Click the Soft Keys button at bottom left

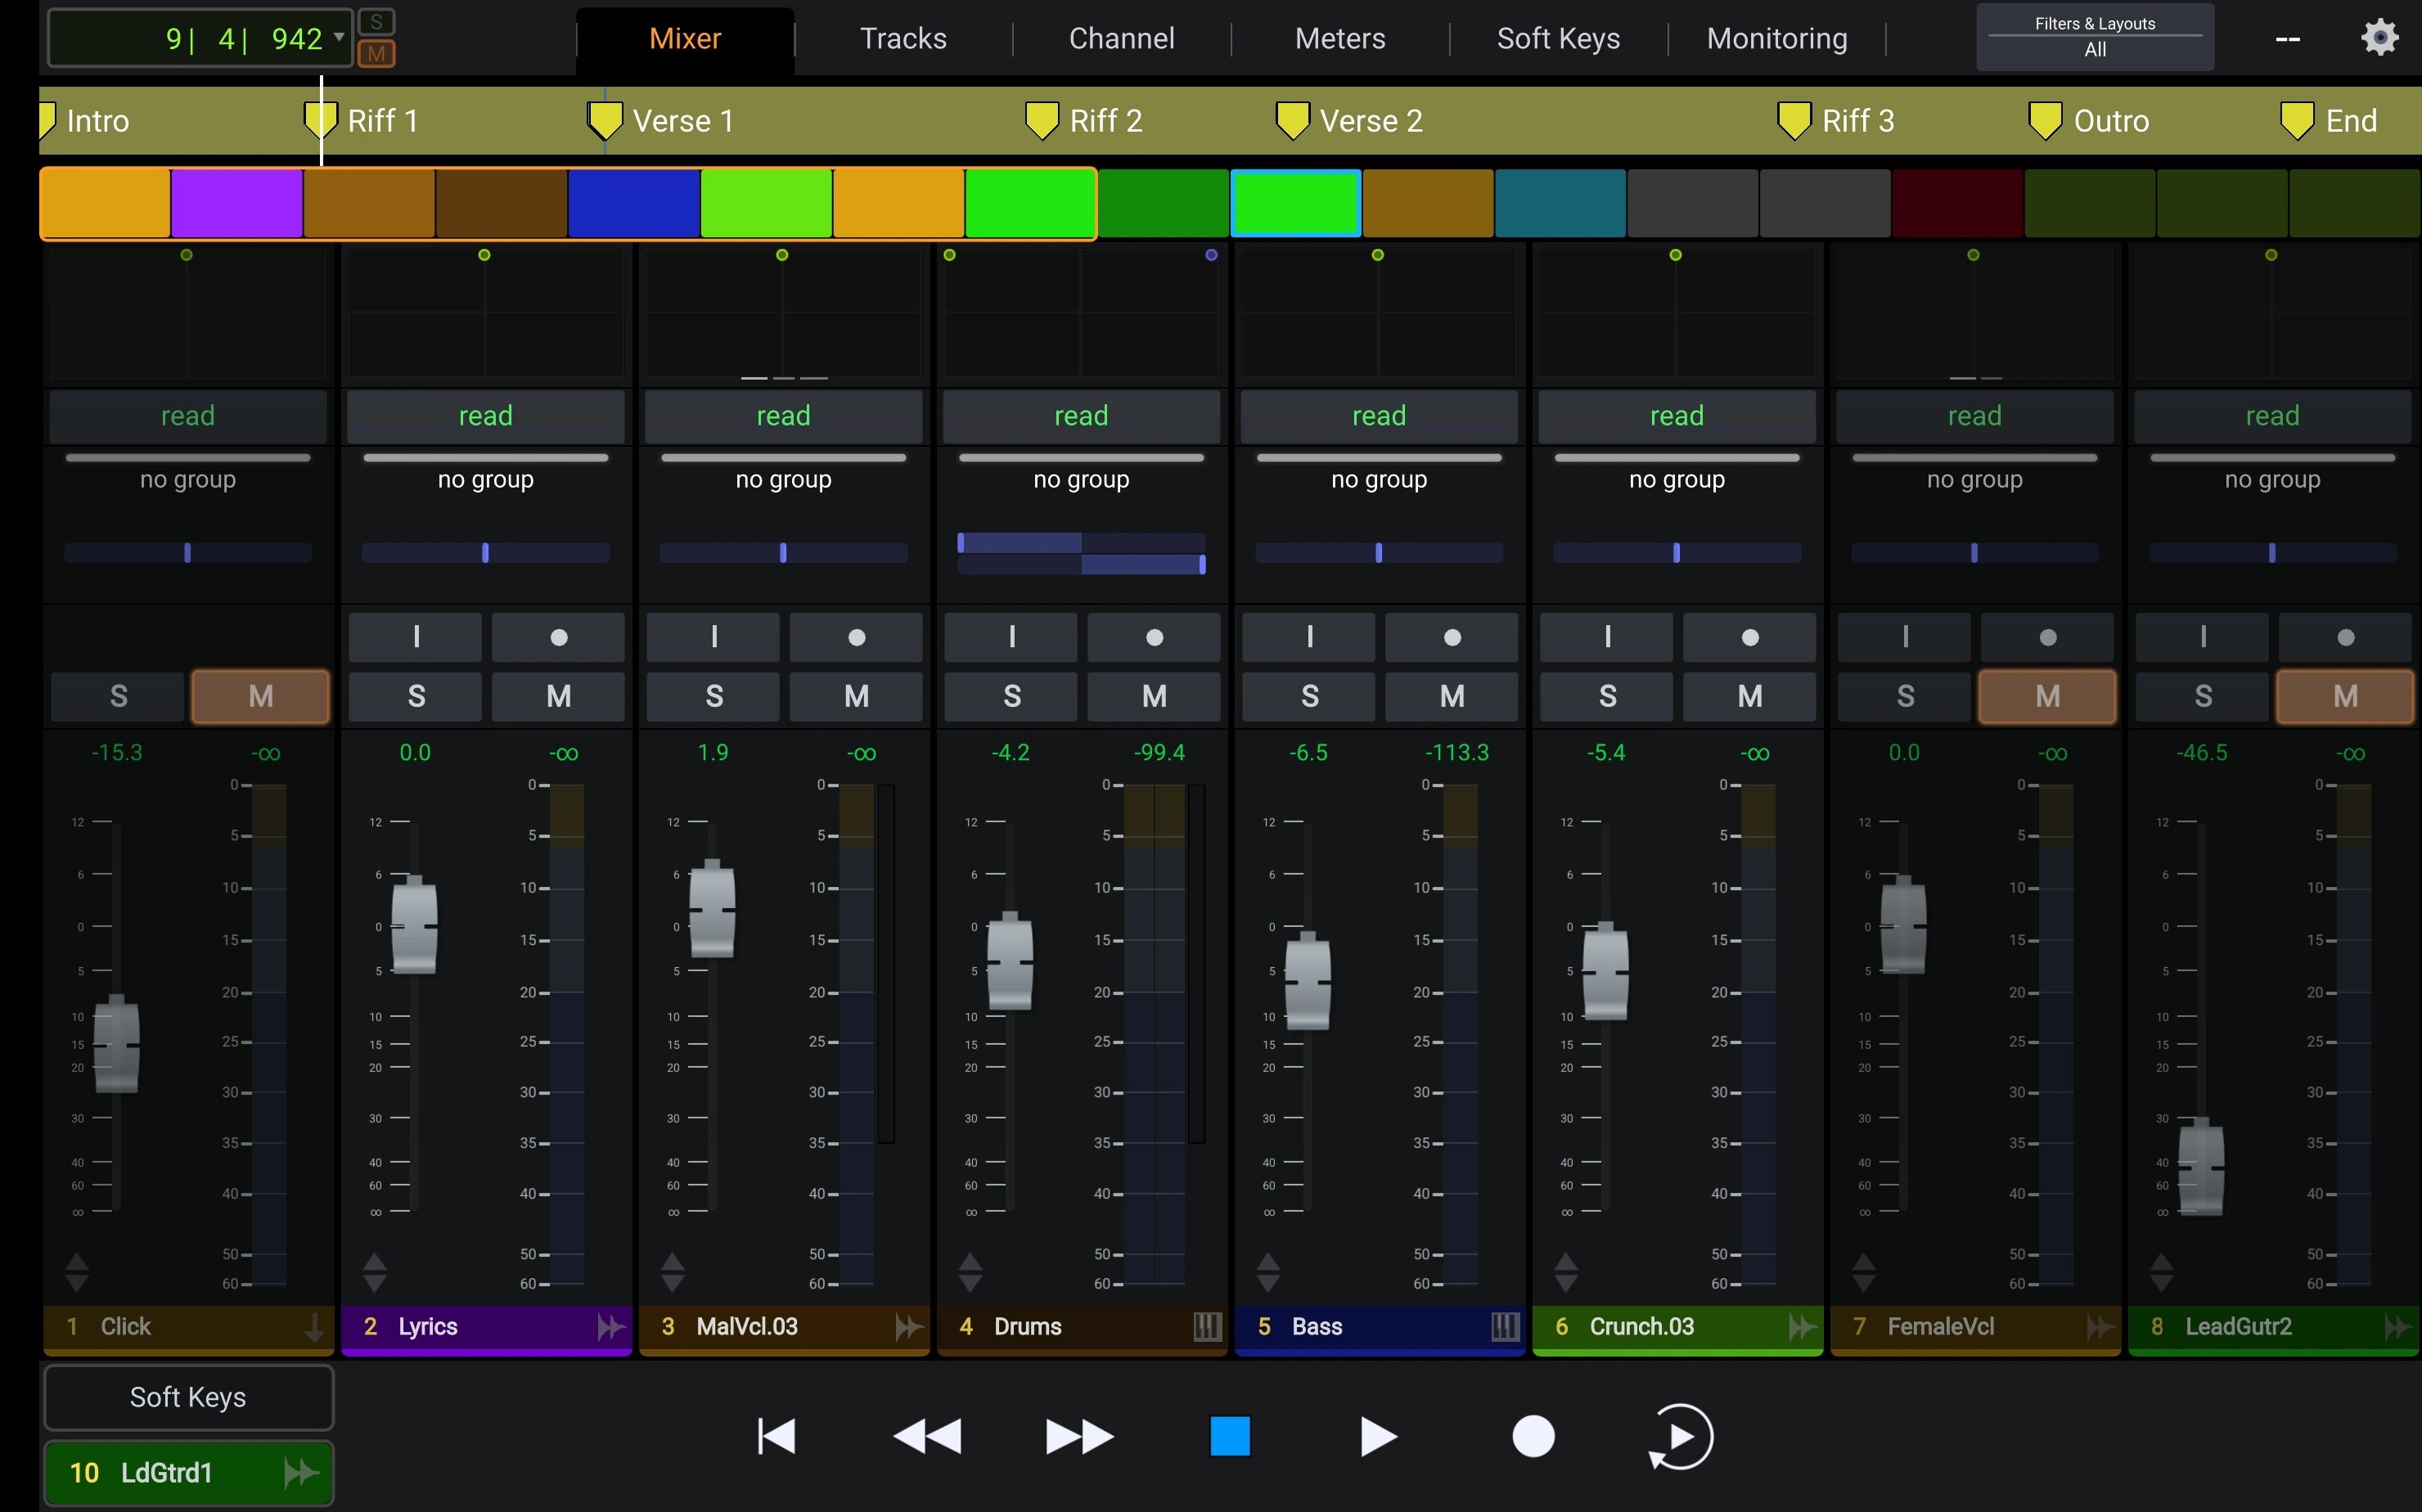click(188, 1397)
